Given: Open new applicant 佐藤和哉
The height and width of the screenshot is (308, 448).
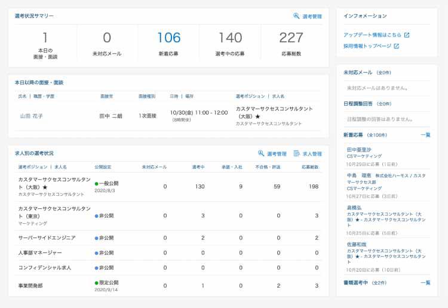Looking at the screenshot, I should pos(357,244).
